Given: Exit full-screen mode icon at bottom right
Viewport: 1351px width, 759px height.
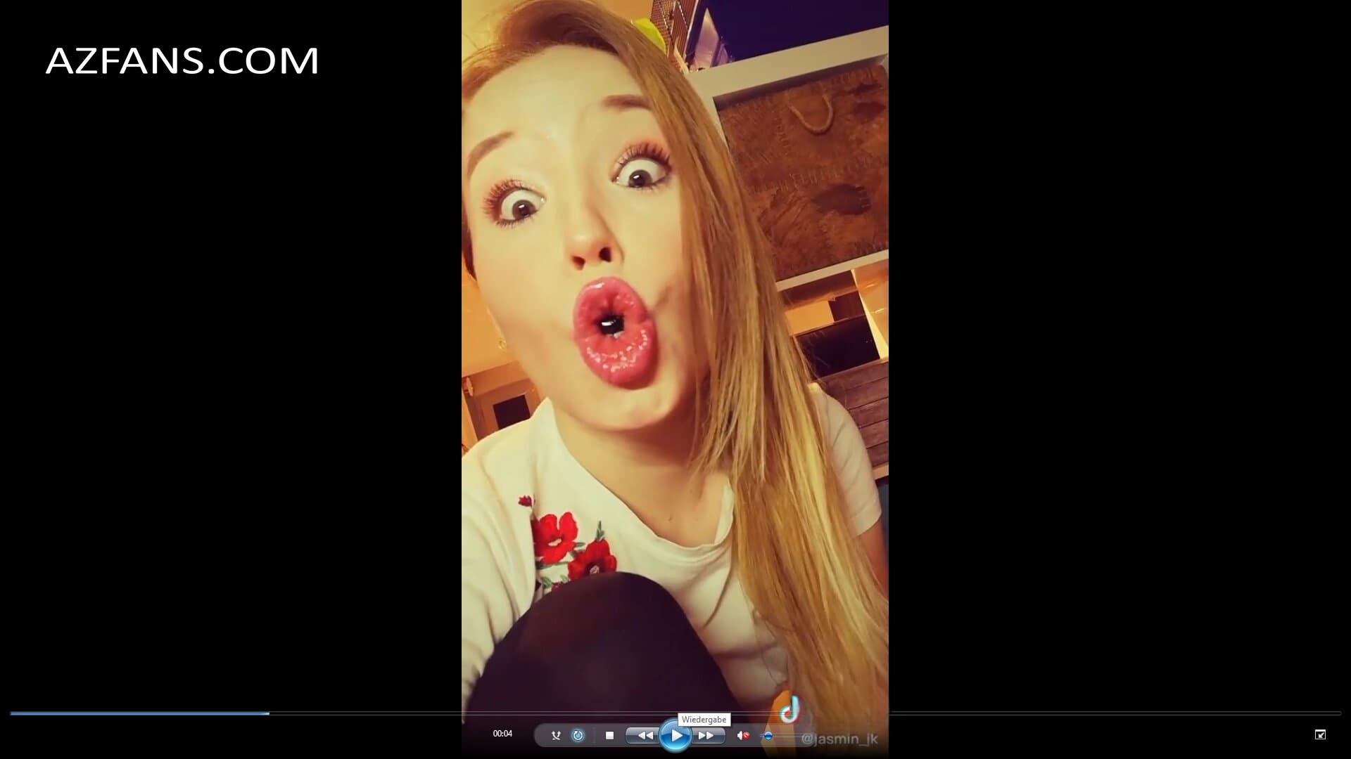Looking at the screenshot, I should click(x=1320, y=734).
